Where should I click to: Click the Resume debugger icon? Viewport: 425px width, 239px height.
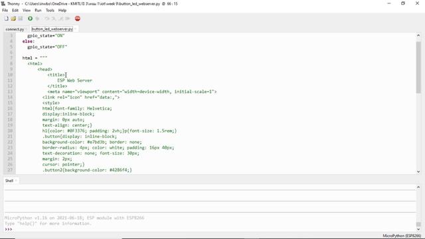pyautogui.click(x=68, y=19)
